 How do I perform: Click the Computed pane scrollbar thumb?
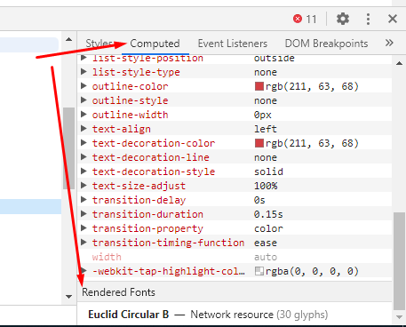[x=399, y=260]
